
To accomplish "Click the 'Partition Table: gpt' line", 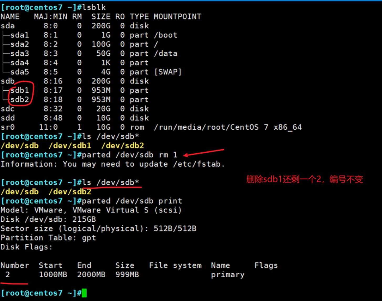I will (x=48, y=238).
